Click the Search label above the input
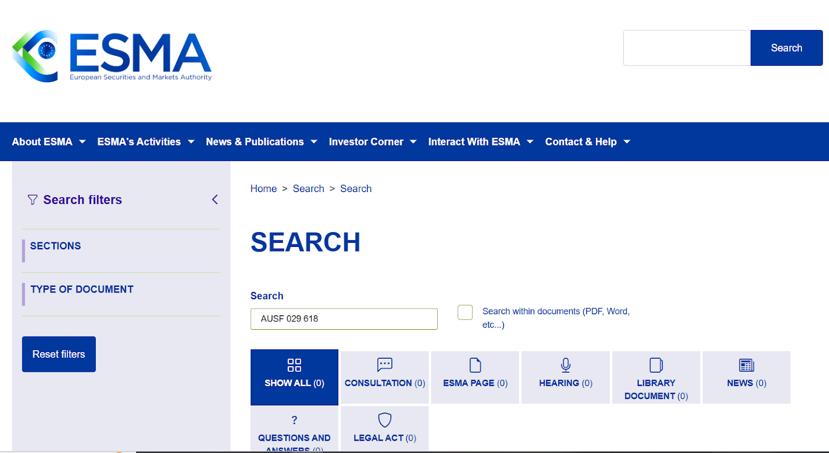 (x=267, y=296)
